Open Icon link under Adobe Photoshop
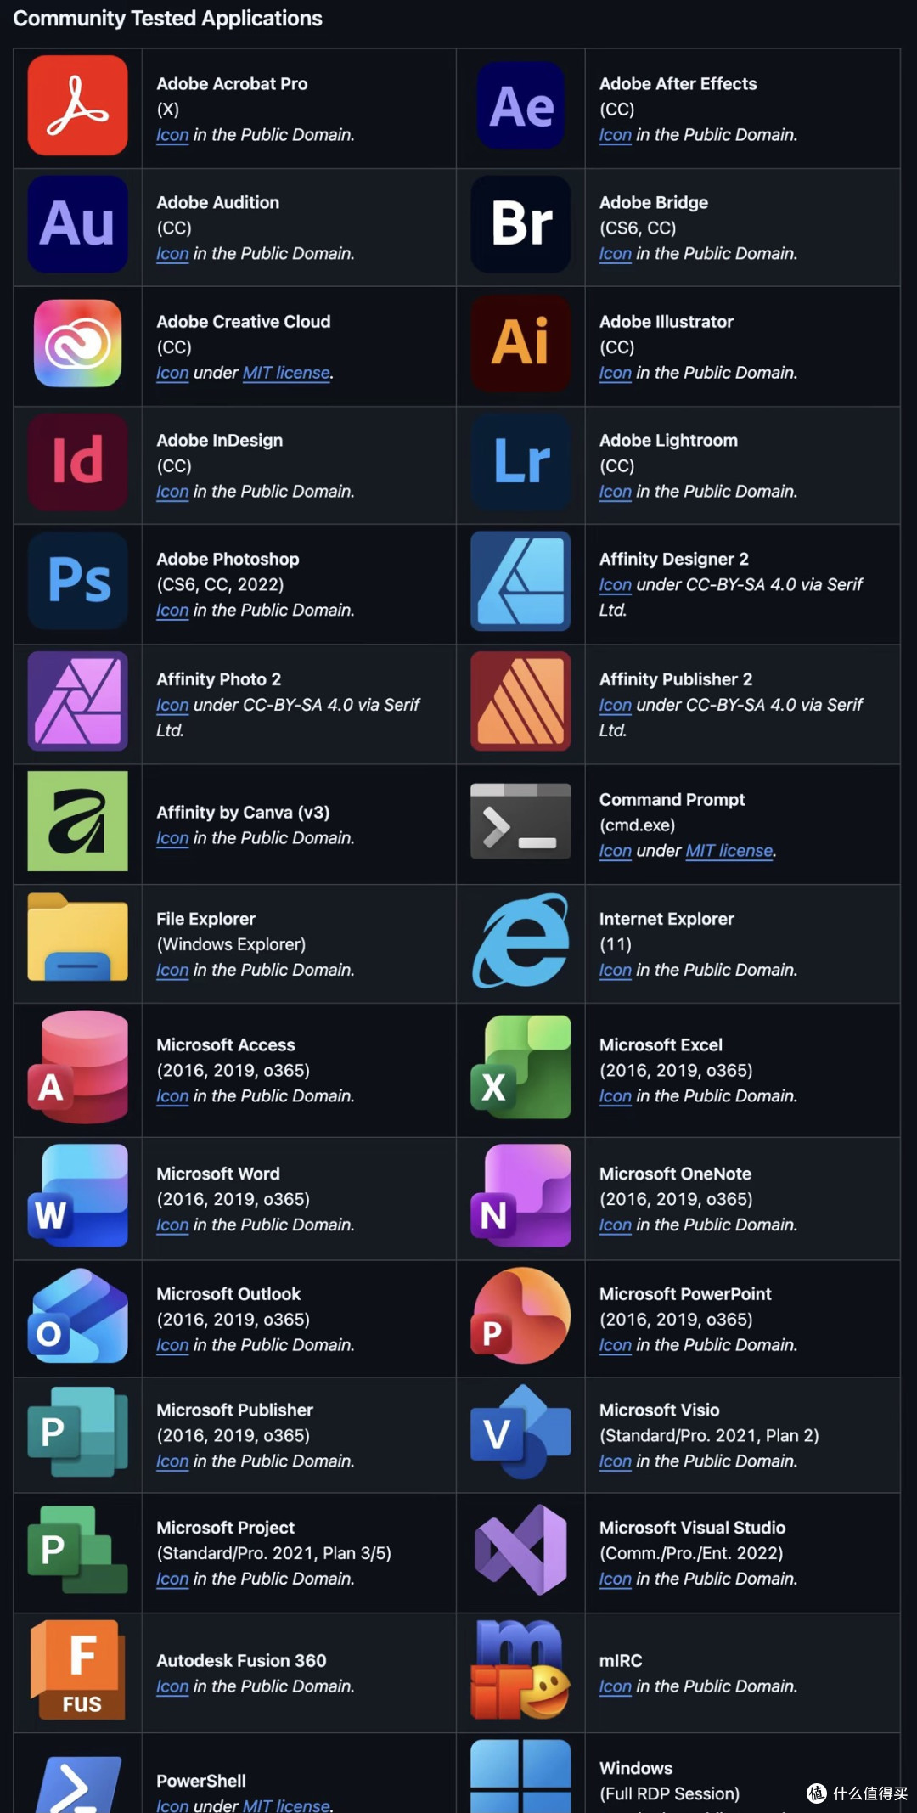917x1813 pixels. 172,611
